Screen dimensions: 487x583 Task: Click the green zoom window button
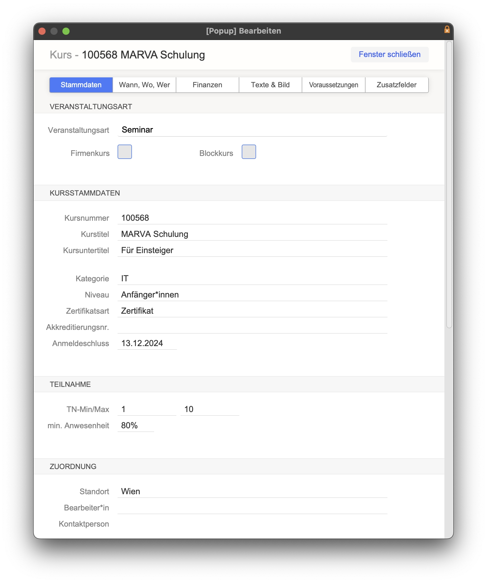(66, 31)
